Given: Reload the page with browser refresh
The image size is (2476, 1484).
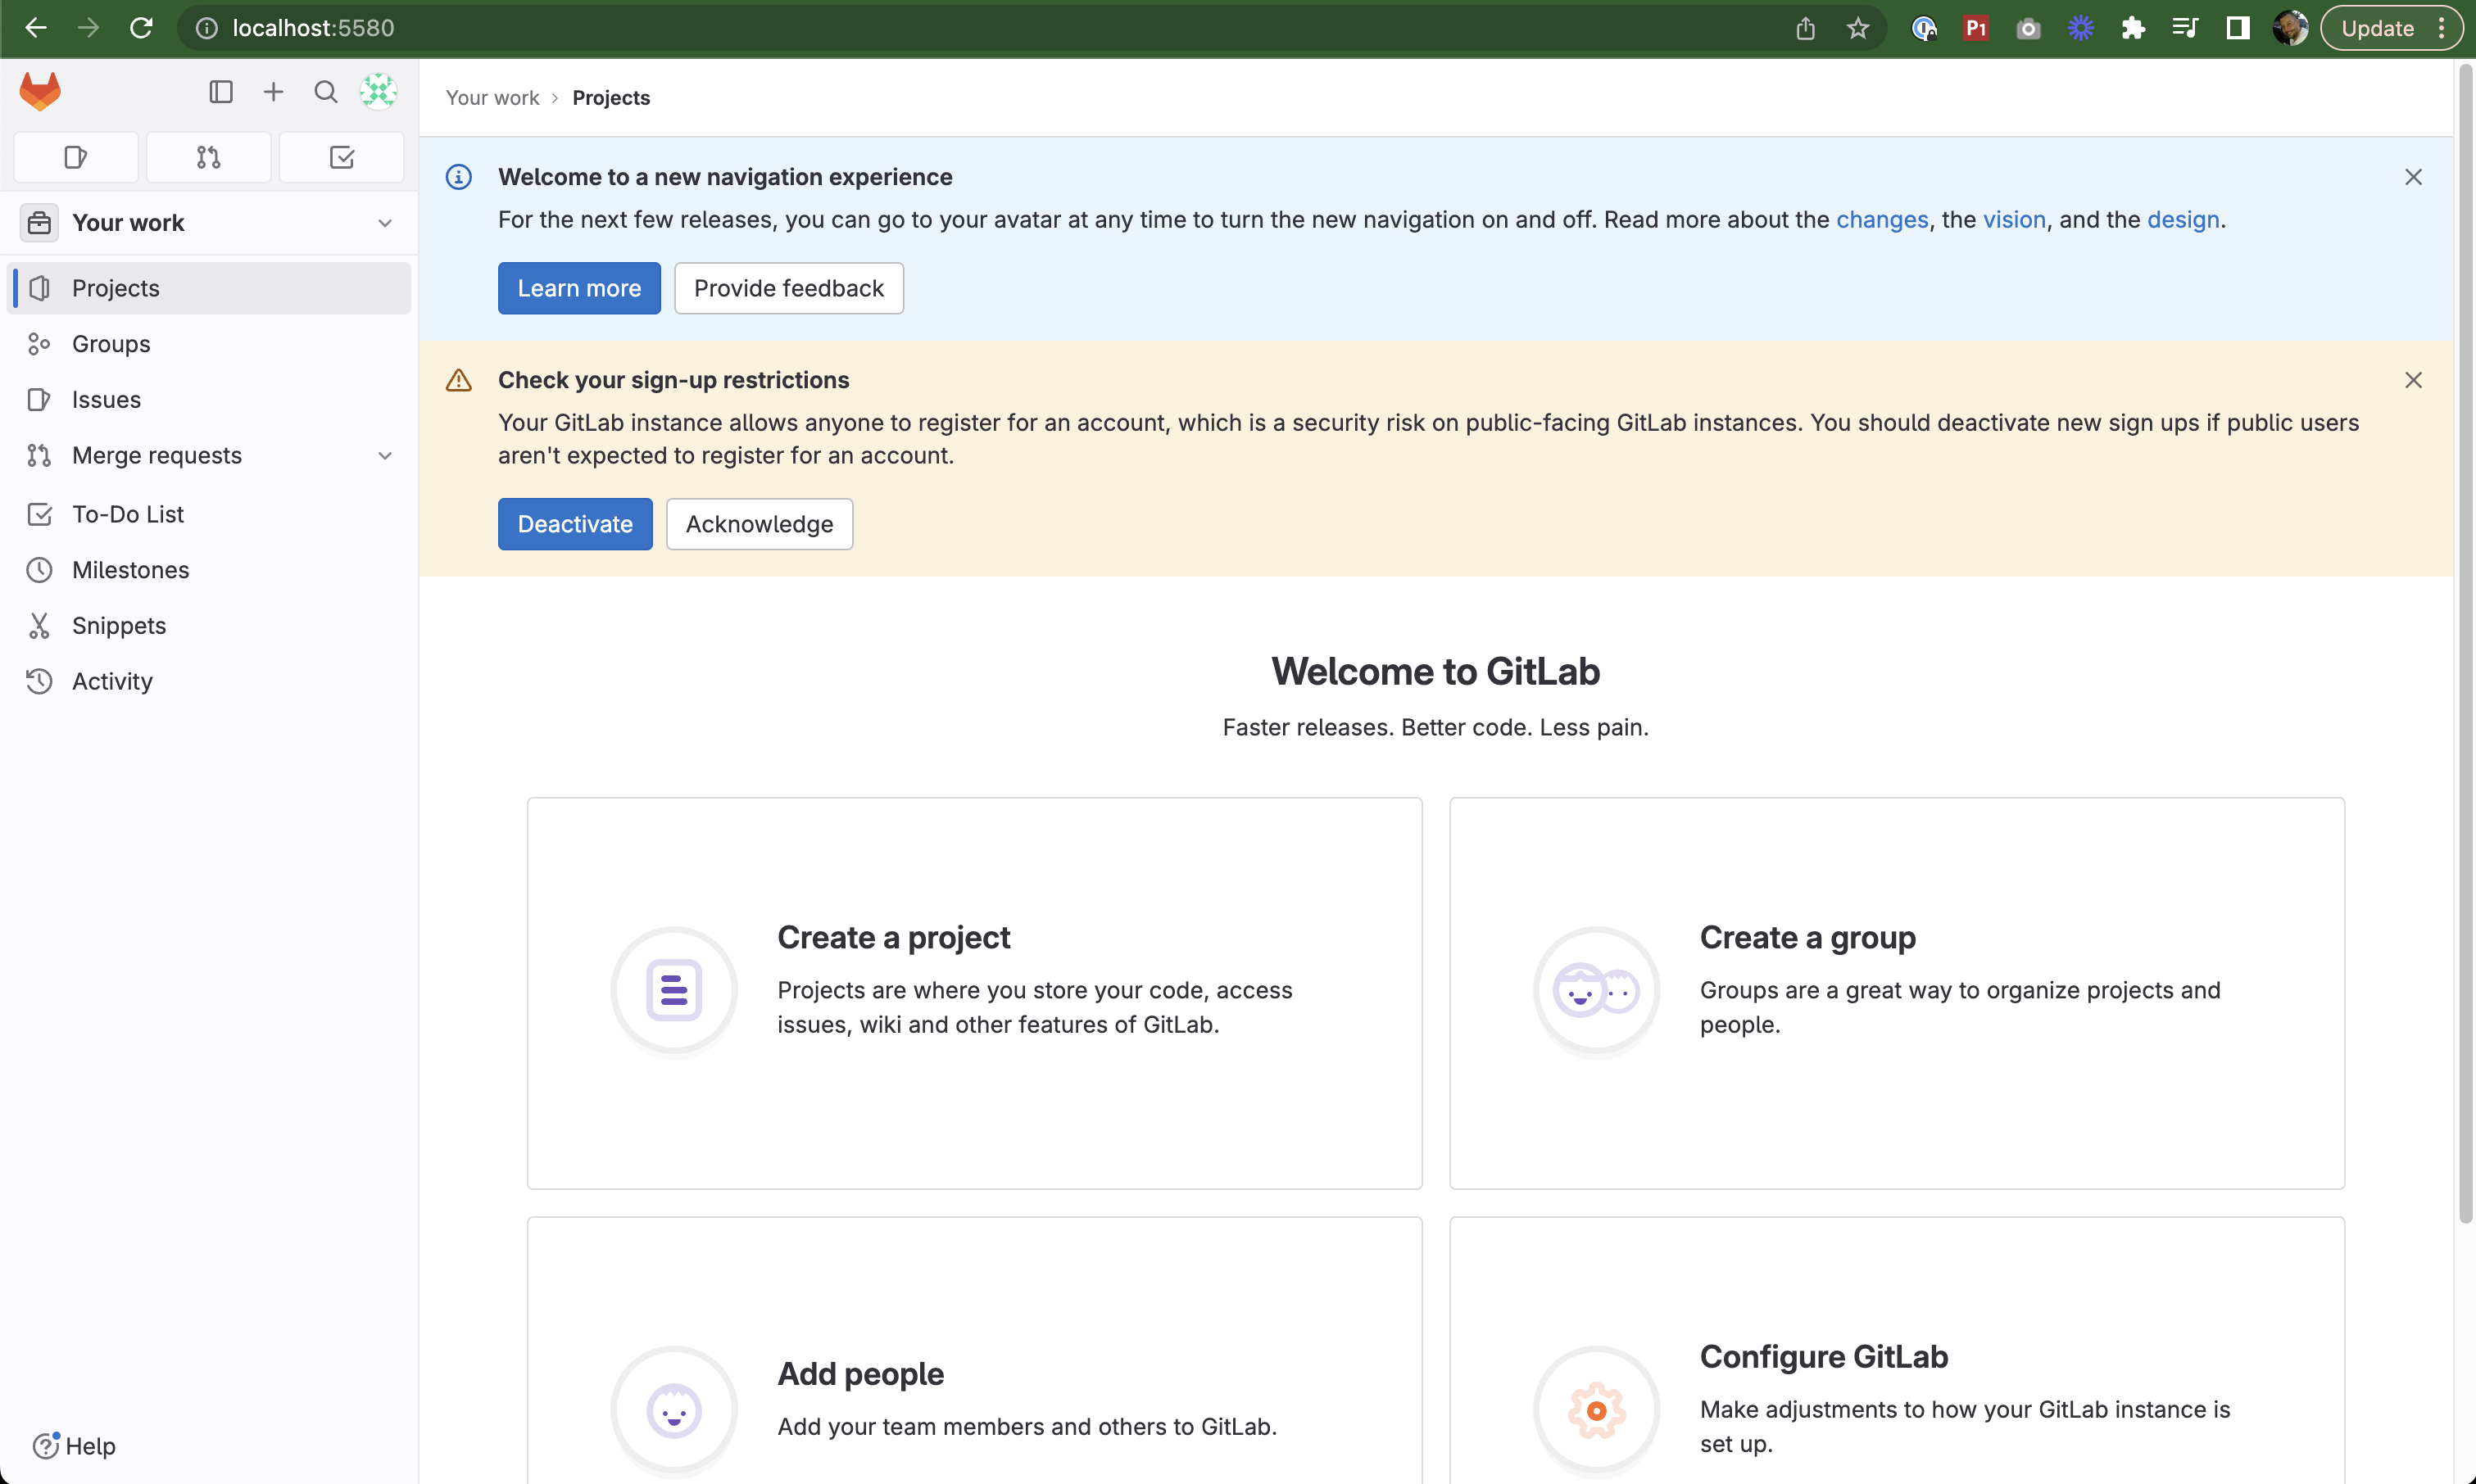Looking at the screenshot, I should click(141, 28).
